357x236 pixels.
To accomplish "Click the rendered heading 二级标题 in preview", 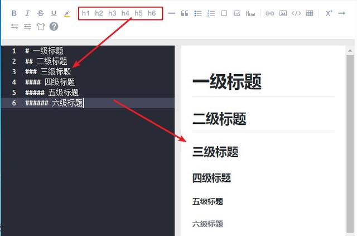I will pyautogui.click(x=219, y=119).
